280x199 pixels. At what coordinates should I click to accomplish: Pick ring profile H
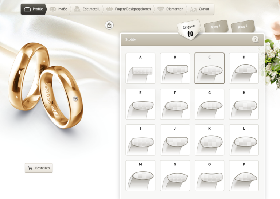pyautogui.click(x=244, y=104)
